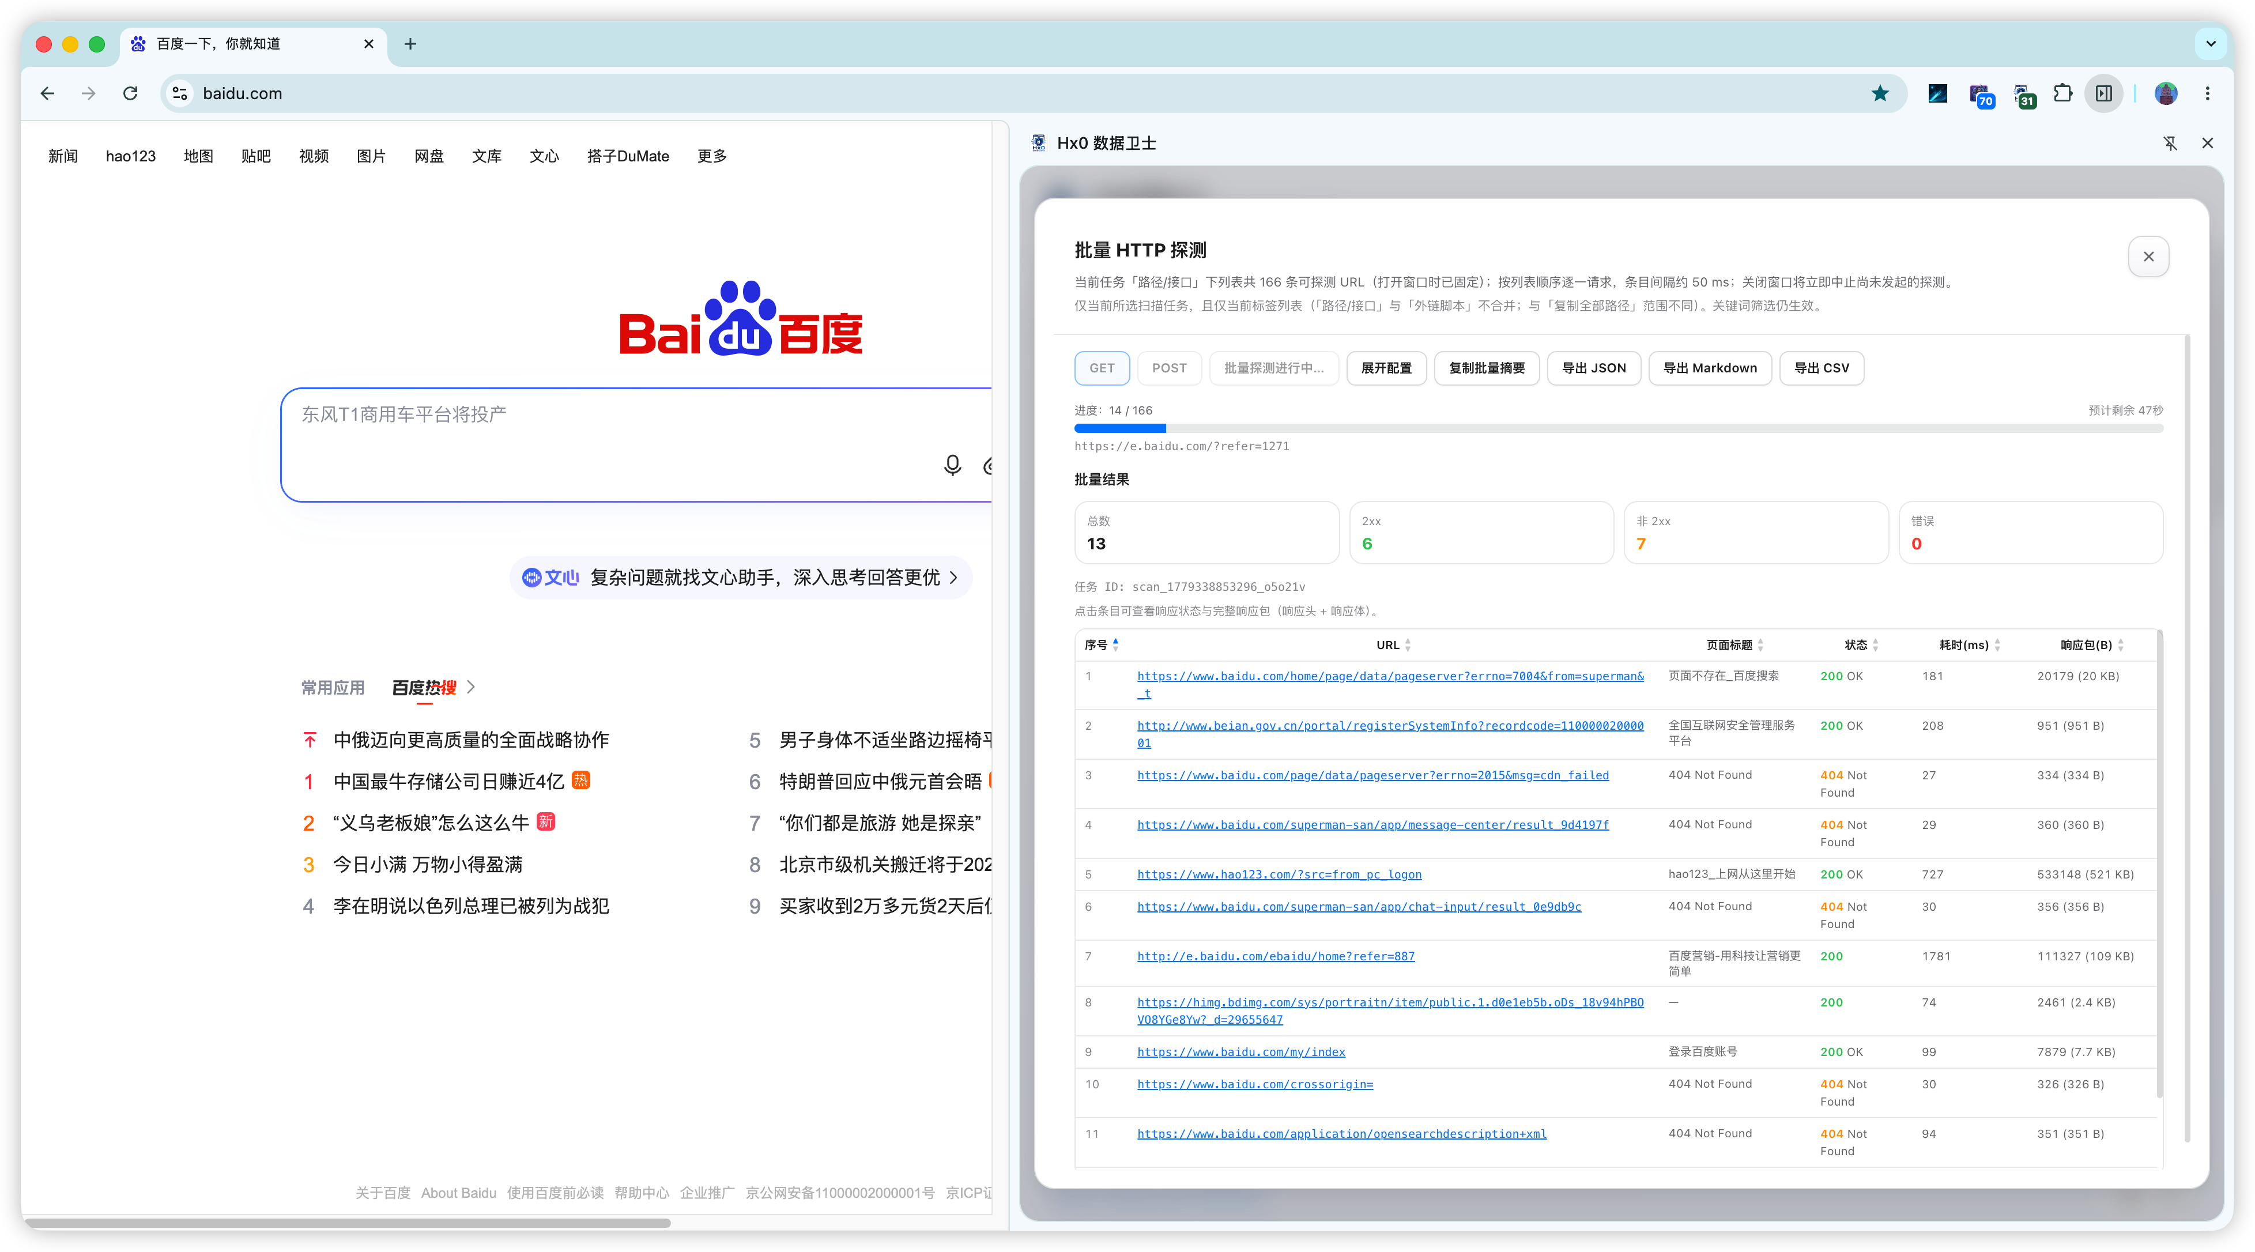Screen dimensions: 2255x1252
Task: Toggle the browser side panel icon
Action: (x=2103, y=94)
